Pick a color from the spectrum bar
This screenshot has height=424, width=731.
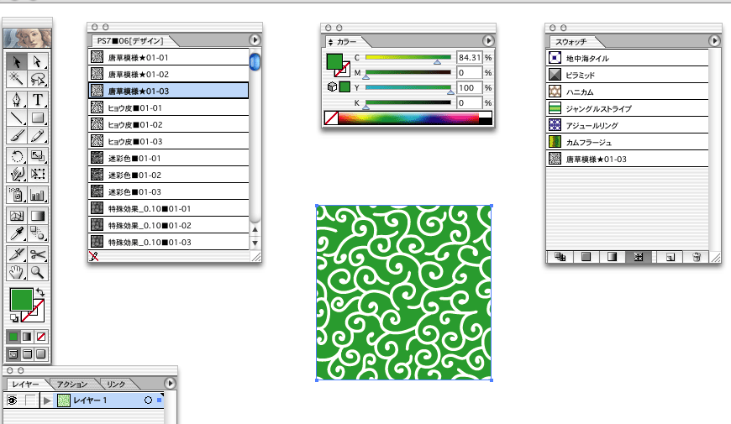click(409, 118)
